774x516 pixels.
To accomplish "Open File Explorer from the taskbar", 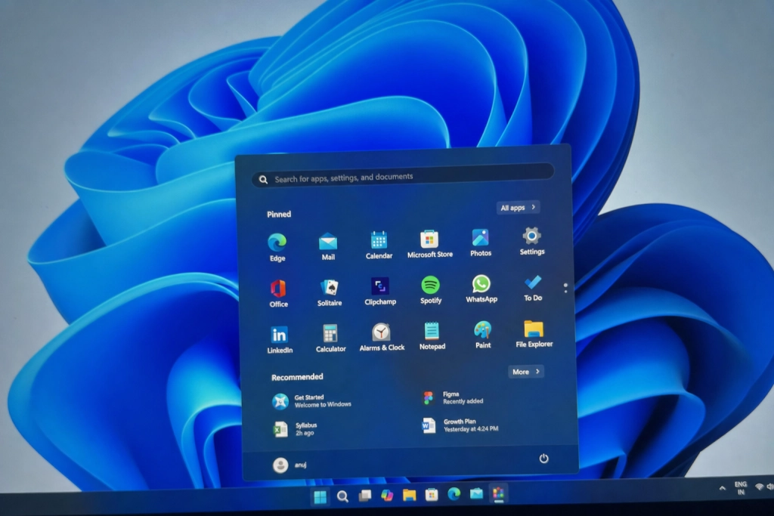I will (x=409, y=494).
